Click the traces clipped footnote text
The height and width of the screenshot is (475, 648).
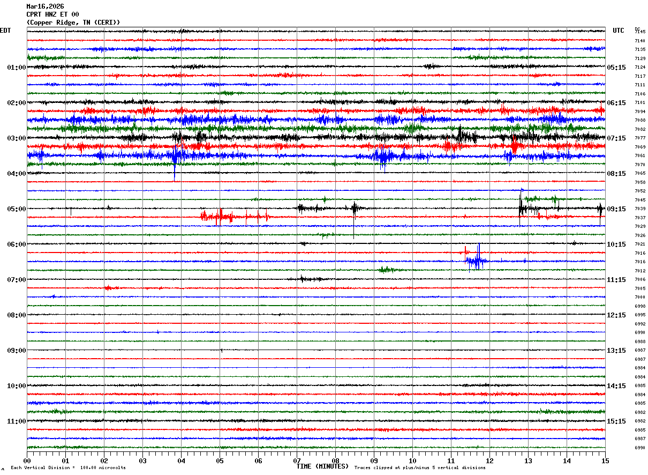point(420,468)
